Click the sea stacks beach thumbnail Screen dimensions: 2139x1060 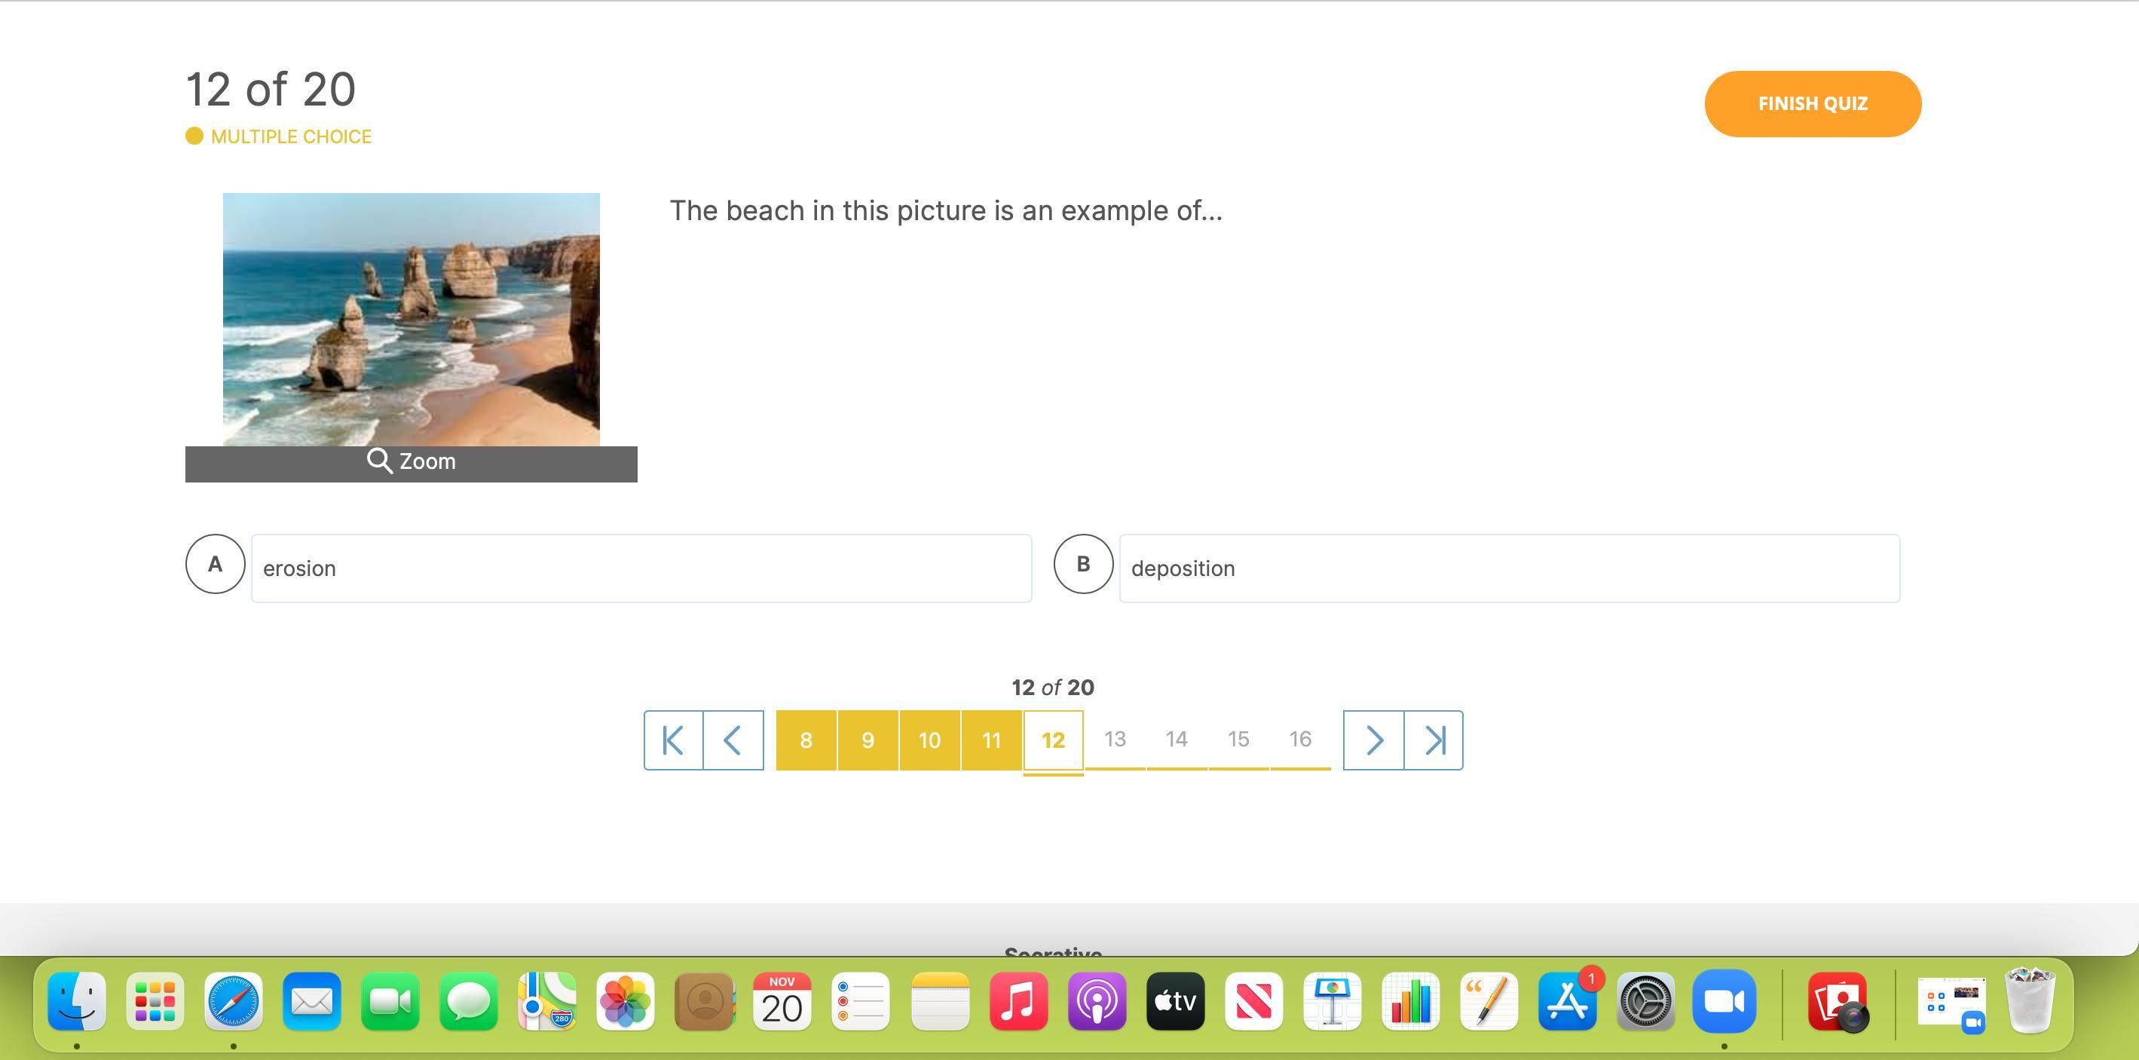click(x=411, y=320)
